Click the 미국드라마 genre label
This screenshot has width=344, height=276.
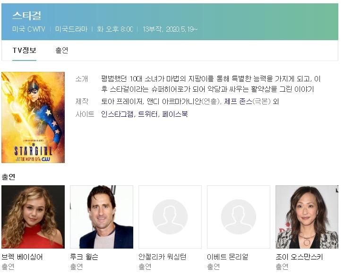[71, 29]
